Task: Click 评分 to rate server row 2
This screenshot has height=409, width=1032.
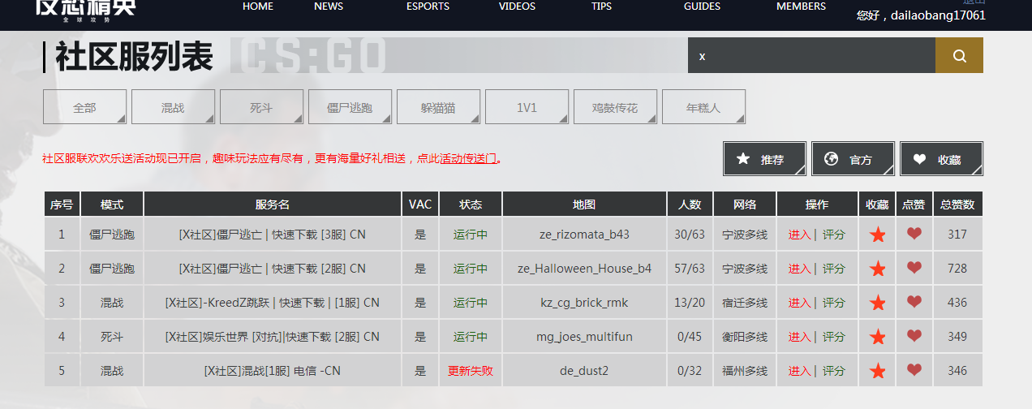Action: coord(834,269)
